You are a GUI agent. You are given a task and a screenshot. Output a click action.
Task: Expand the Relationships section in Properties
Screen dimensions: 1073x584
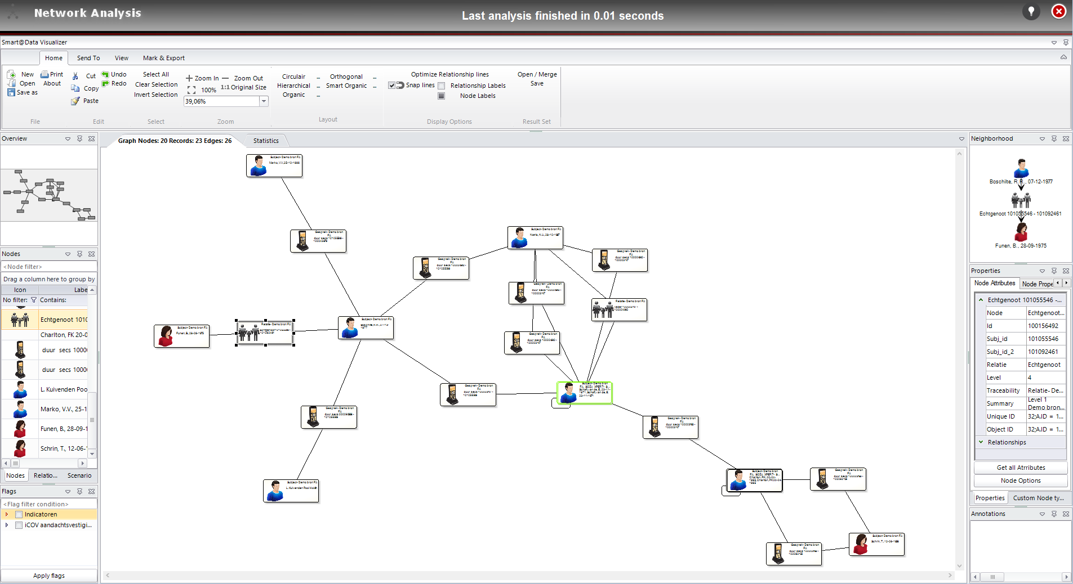[981, 442]
